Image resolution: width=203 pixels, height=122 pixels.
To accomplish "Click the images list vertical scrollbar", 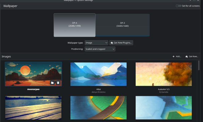I will tap(199, 65).
